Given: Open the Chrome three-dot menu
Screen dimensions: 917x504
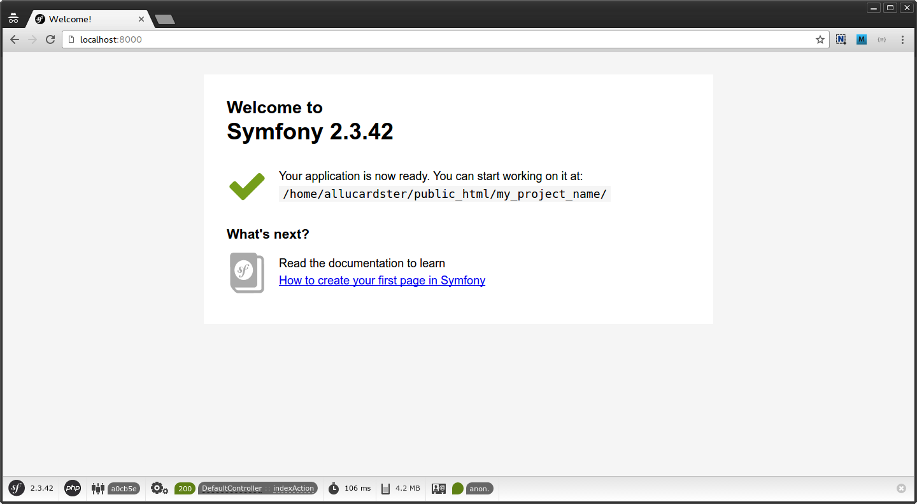Looking at the screenshot, I should (x=902, y=39).
